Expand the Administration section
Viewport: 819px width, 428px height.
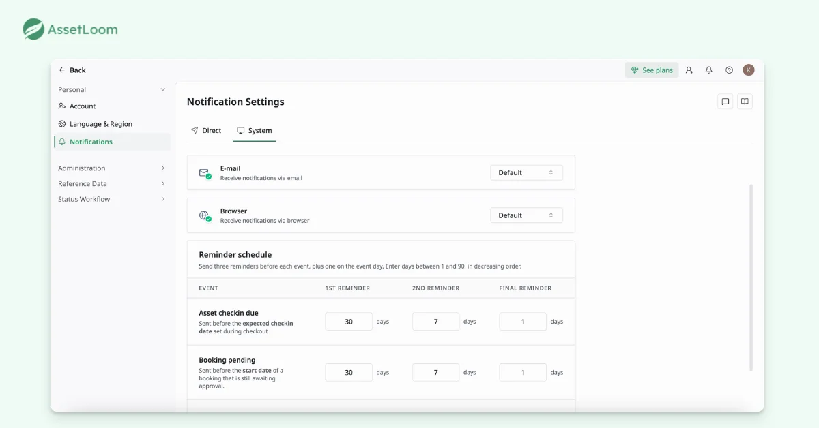pos(112,168)
